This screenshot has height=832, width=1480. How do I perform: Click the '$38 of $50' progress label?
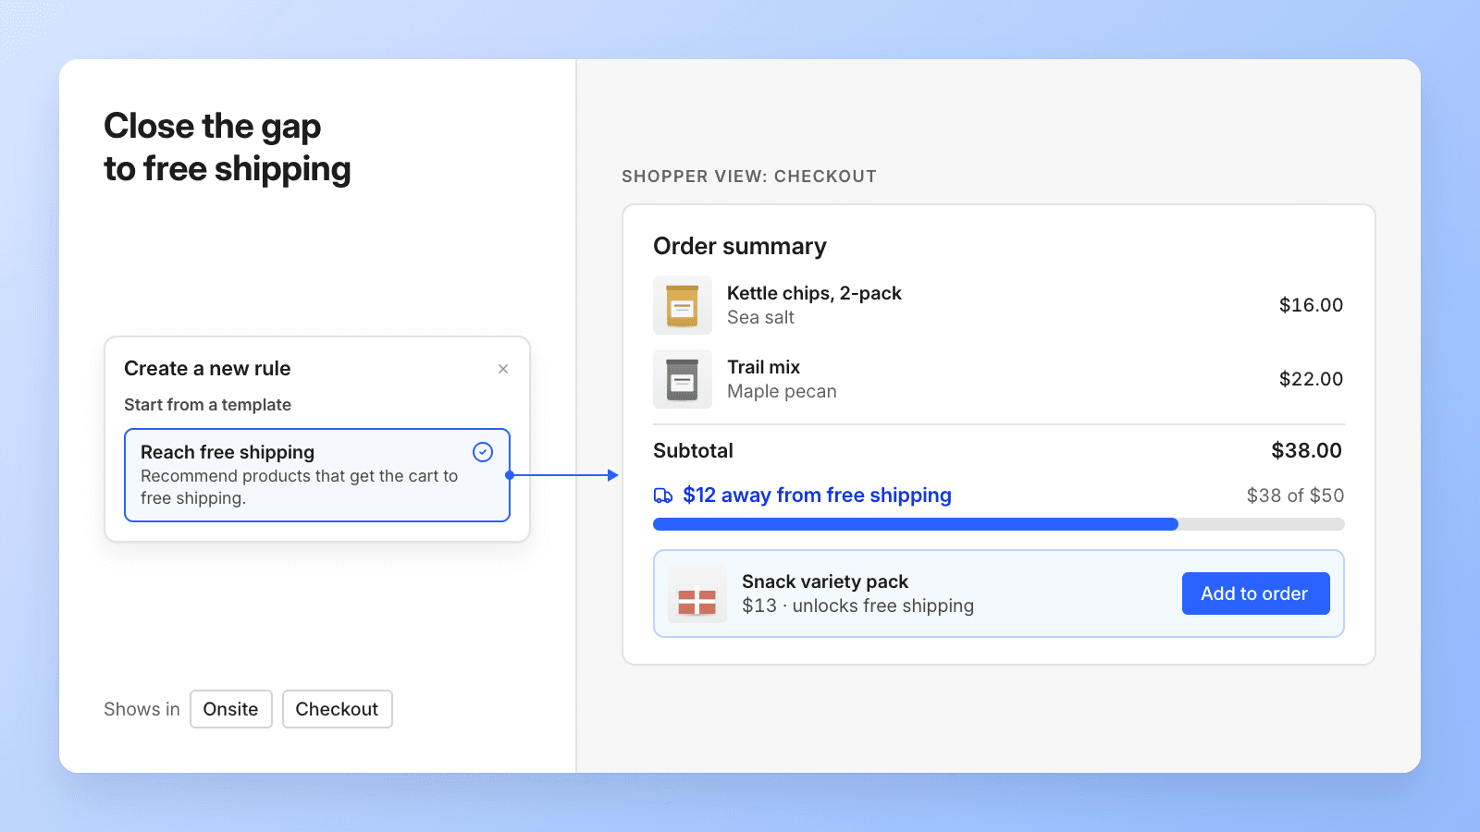[1295, 496]
